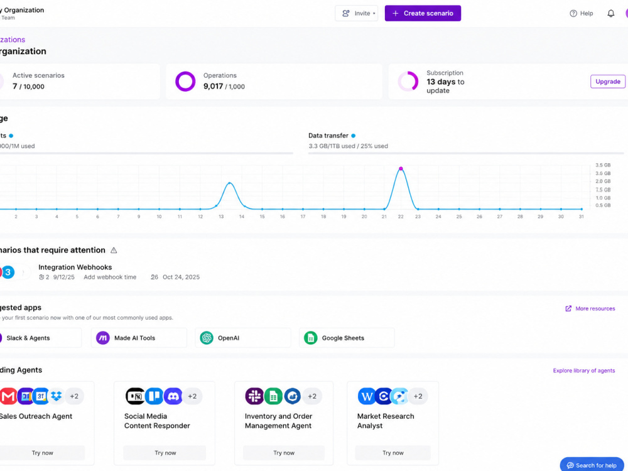628x471 pixels.
Task: Click the Market Research Analyst title
Action: coord(386,421)
